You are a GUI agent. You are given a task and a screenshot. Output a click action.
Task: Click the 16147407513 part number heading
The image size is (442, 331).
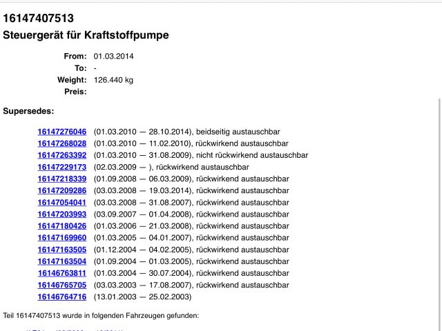click(x=38, y=19)
